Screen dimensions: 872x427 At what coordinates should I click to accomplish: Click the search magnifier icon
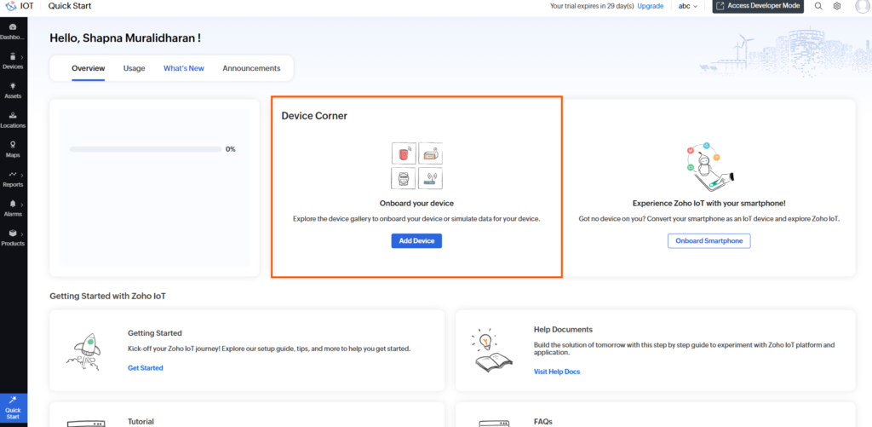(818, 6)
